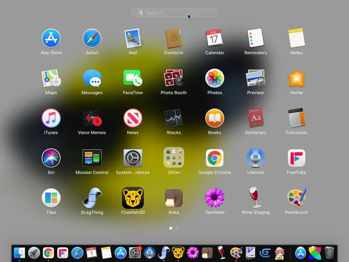The width and height of the screenshot is (349, 262).
Task: Open the Keka icon in the Dock
Action: [x=207, y=253]
